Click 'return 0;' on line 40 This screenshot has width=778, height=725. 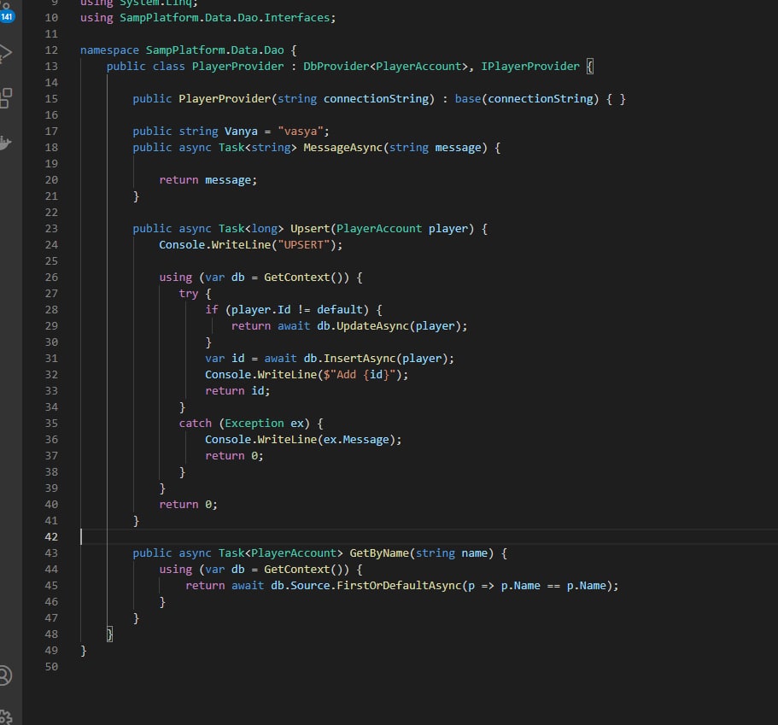tap(188, 505)
